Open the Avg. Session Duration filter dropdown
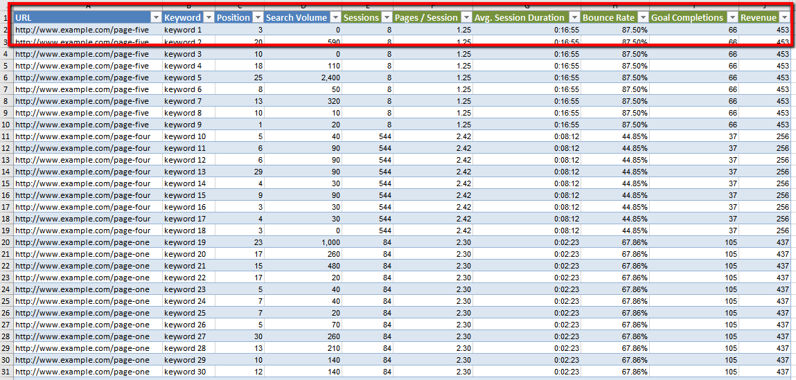796x380 pixels. 575,18
